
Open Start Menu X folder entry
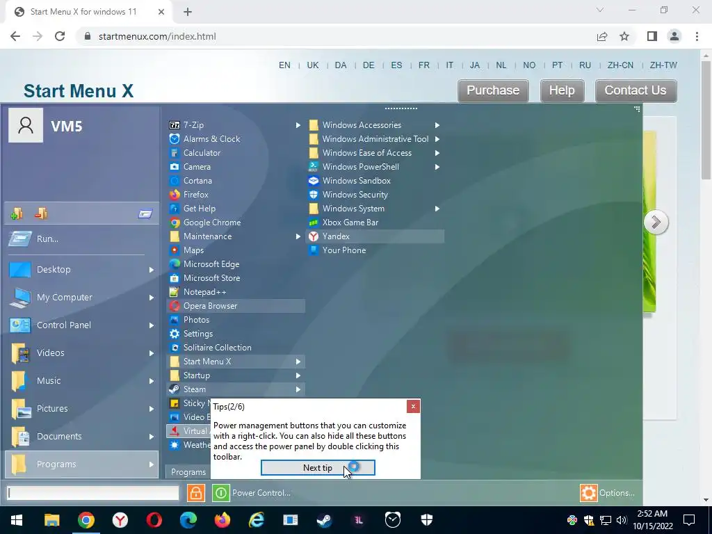[x=236, y=362]
